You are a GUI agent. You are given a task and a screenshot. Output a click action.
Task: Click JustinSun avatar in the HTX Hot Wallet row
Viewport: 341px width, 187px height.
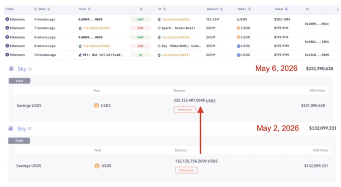pyautogui.click(x=159, y=55)
